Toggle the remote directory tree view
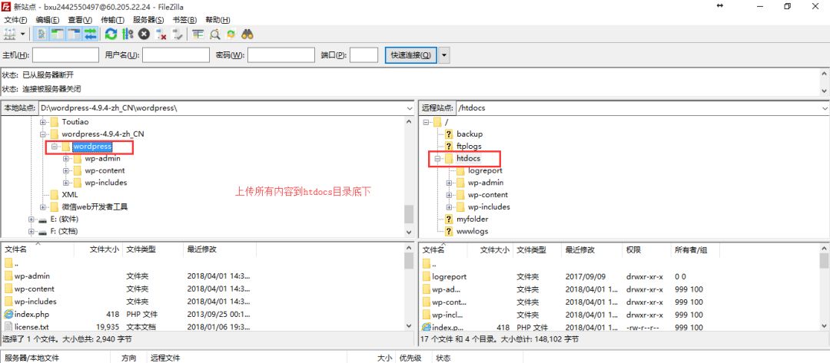The image size is (830, 363). pyautogui.click(x=74, y=35)
